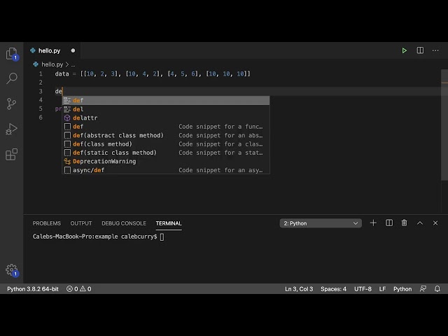Run Python file with play button
This screenshot has height=336, width=448.
[x=405, y=50]
